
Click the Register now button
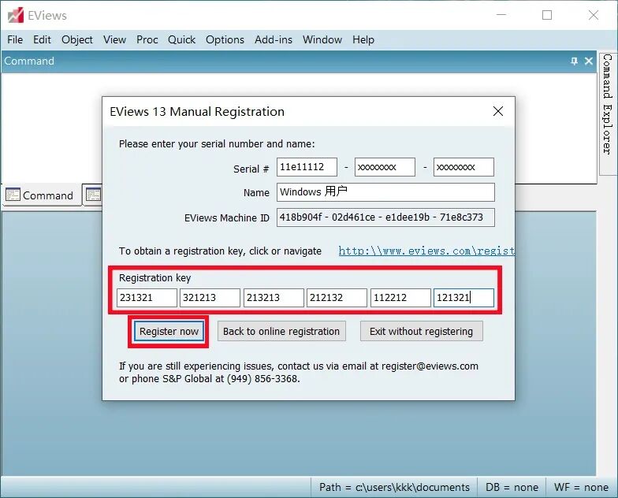point(169,331)
